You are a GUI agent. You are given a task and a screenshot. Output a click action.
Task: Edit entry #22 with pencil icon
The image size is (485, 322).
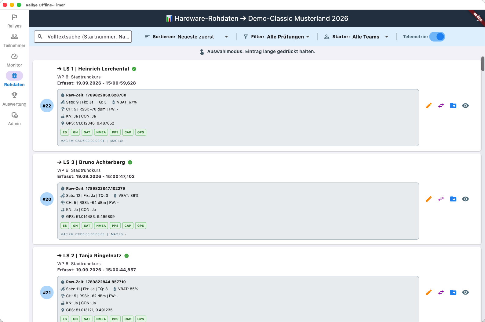coord(429,106)
